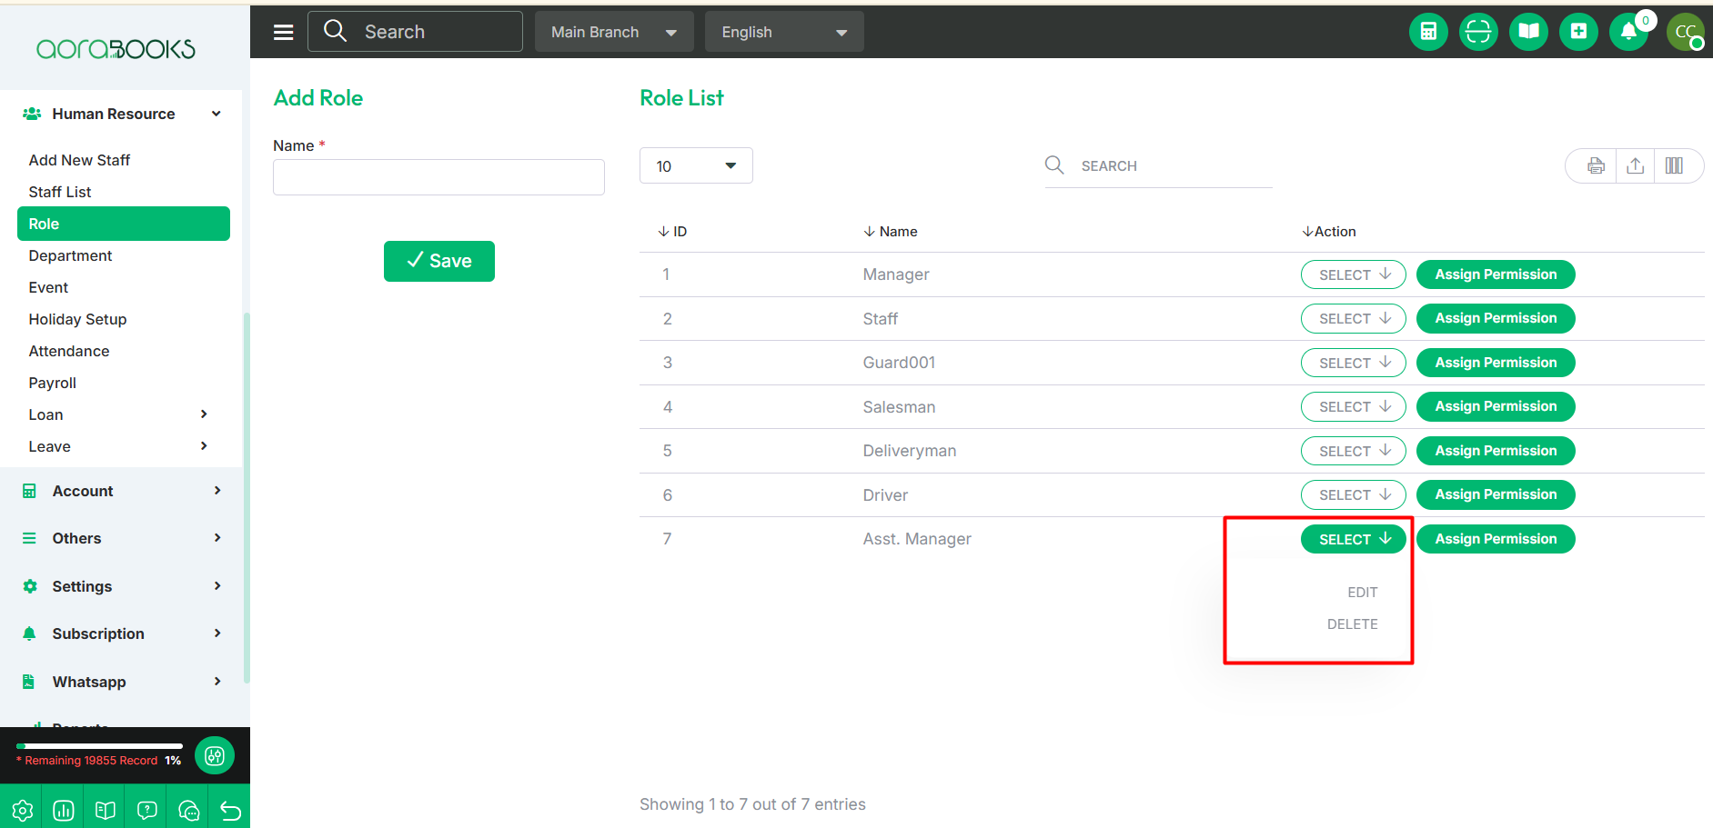
Task: Click the scan icon in top bar
Action: [x=1478, y=32]
